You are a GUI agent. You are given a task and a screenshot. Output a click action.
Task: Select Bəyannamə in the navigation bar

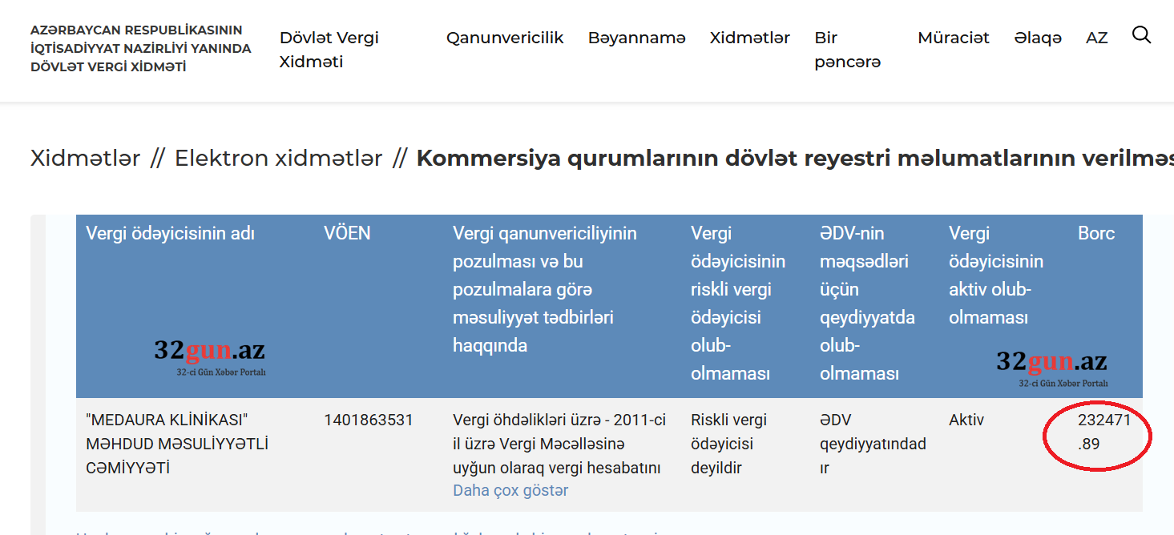click(636, 38)
